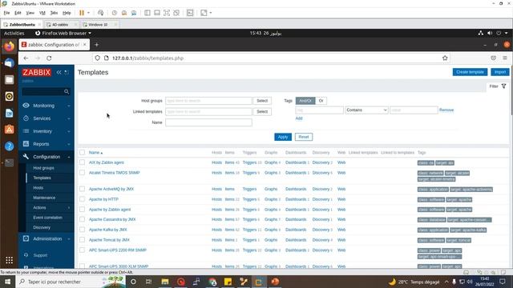Click the Import button
Viewport: 513px width, 288px height.
pos(500,72)
